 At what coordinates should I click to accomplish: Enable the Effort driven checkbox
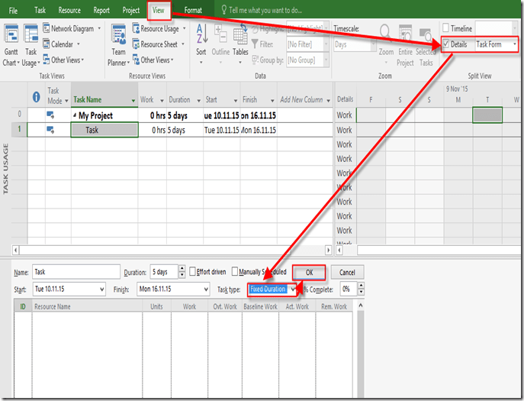click(x=193, y=272)
